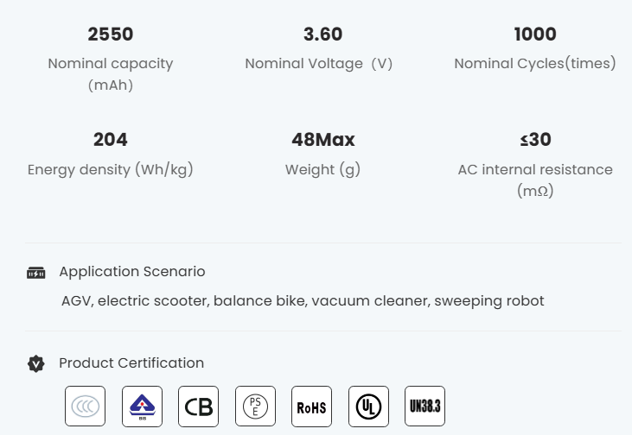Click the battery icon beside Application Scenario
The image size is (632, 435).
35,273
